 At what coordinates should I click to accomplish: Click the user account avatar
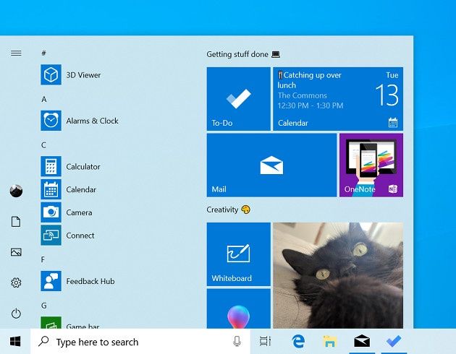[16, 191]
